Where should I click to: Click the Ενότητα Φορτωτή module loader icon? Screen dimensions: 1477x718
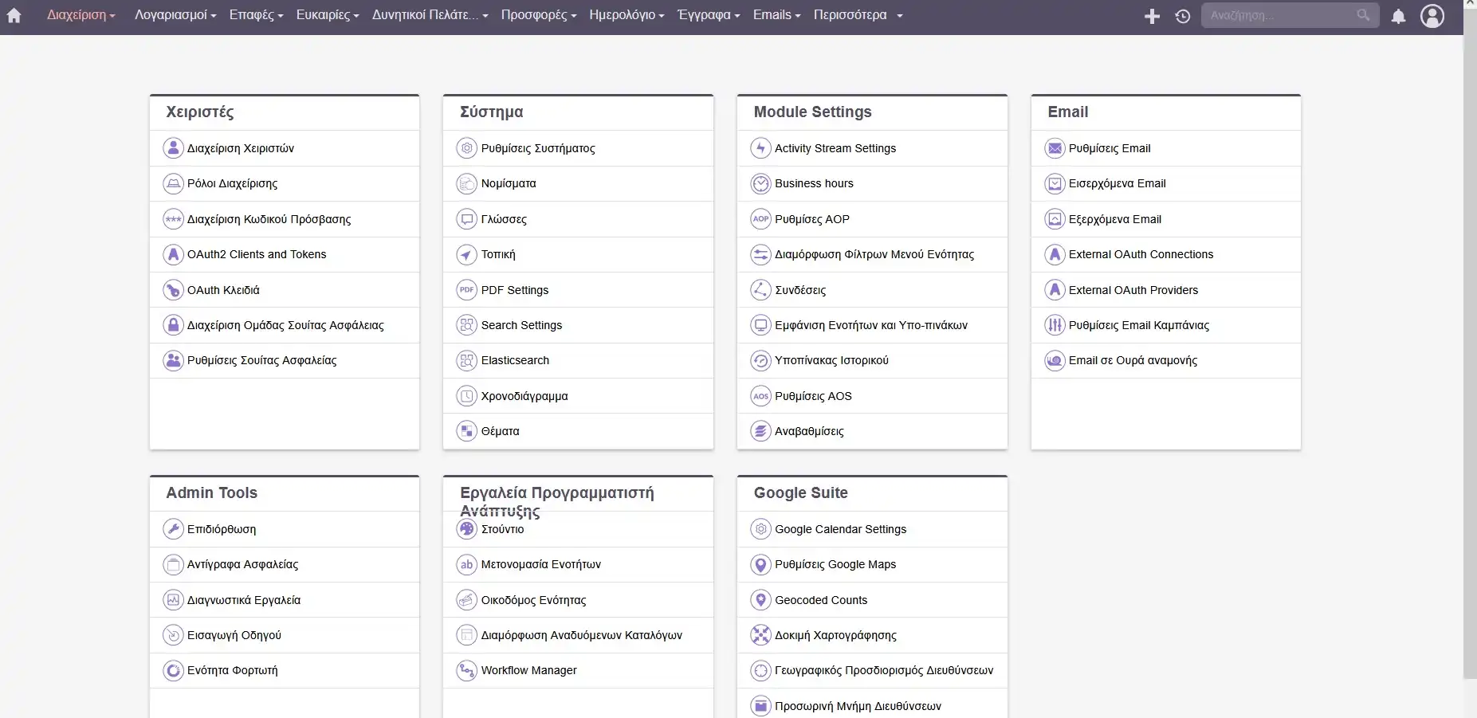pos(173,670)
